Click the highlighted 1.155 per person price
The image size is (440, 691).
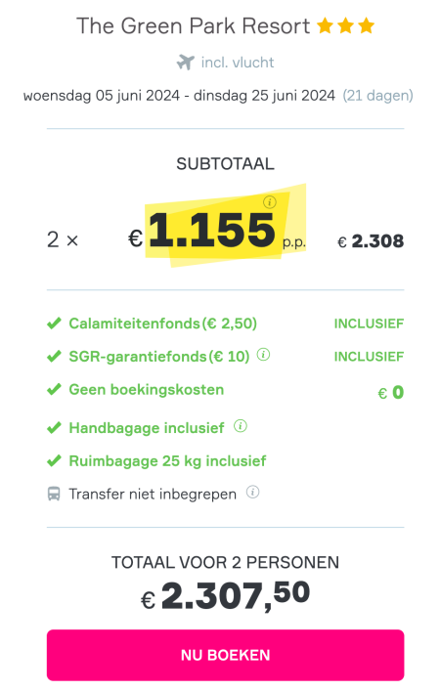[211, 230]
